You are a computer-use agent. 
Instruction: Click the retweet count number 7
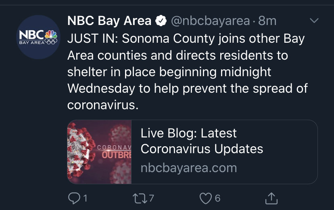151,198
